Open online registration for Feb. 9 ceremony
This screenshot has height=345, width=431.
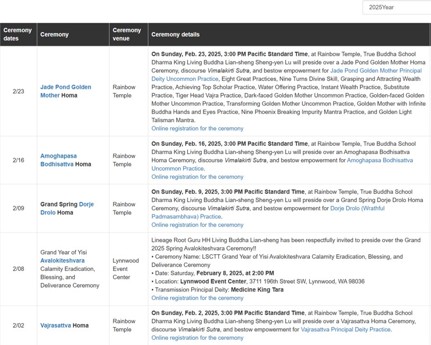[197, 225]
